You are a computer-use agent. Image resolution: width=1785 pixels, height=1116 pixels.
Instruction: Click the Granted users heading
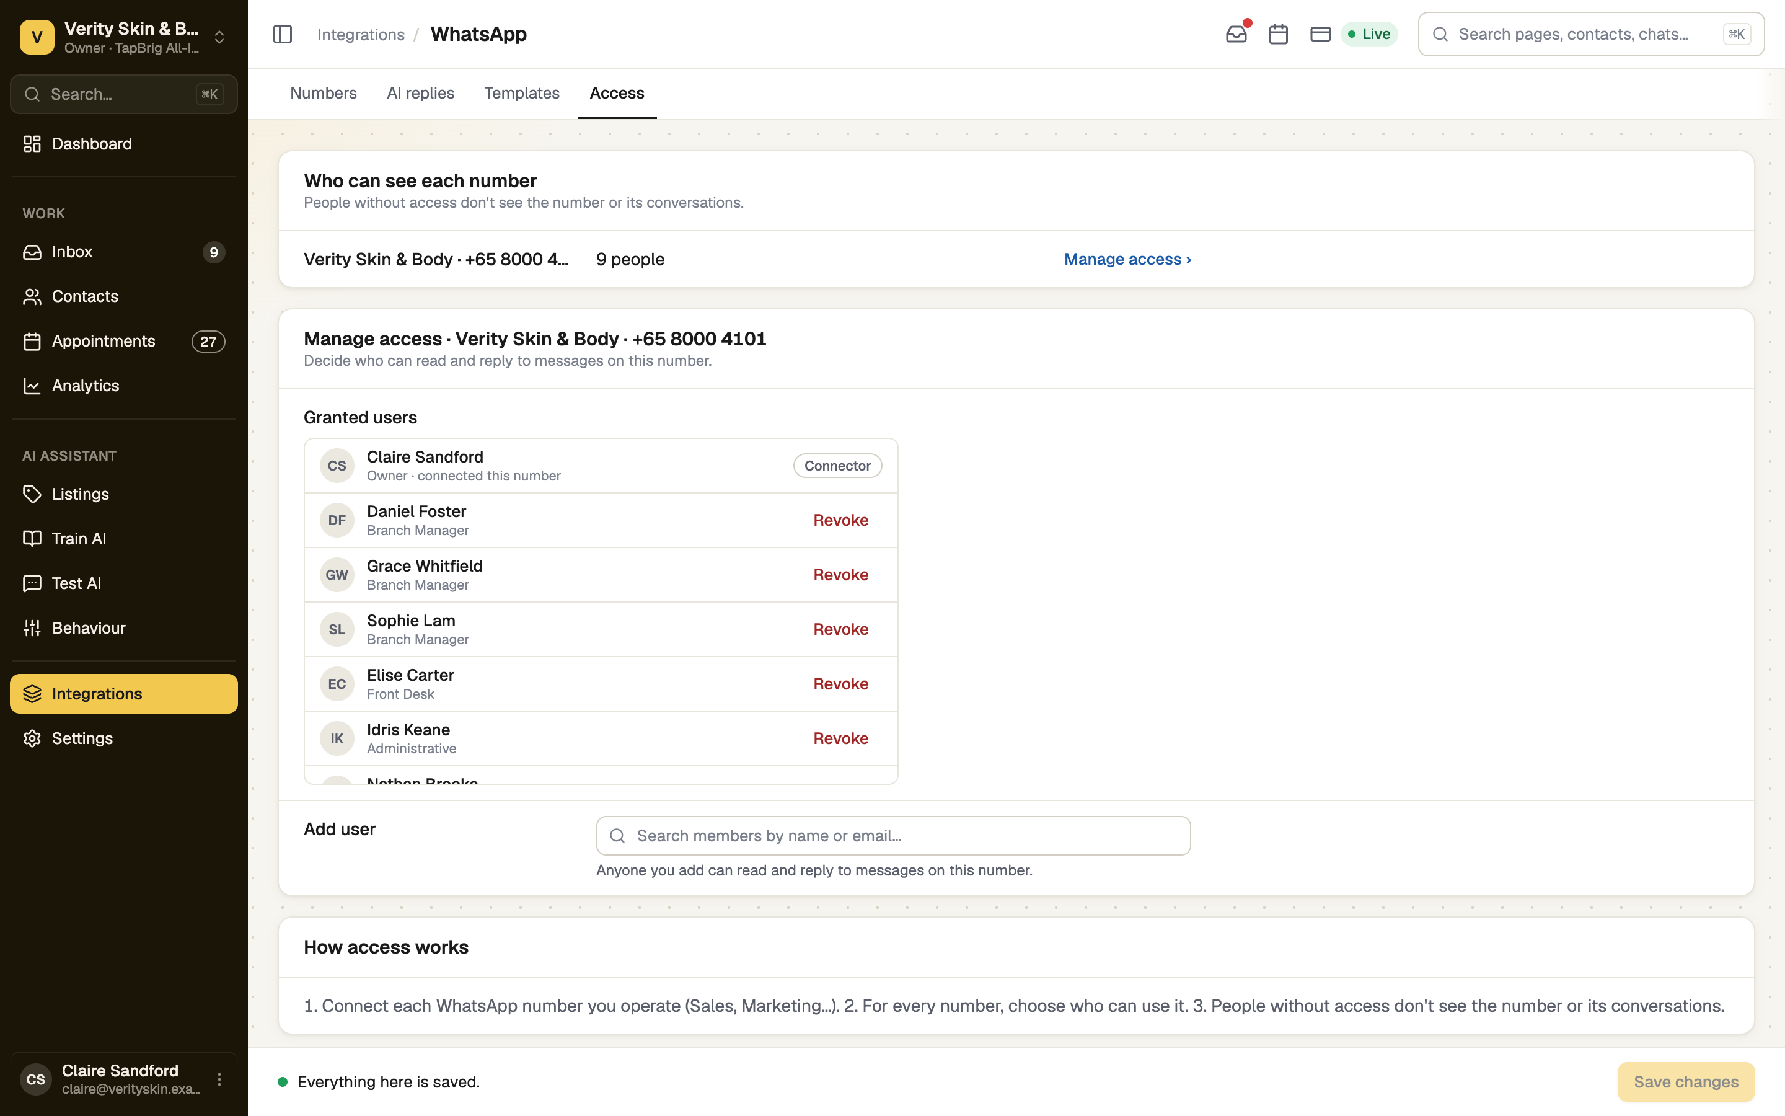[360, 418]
